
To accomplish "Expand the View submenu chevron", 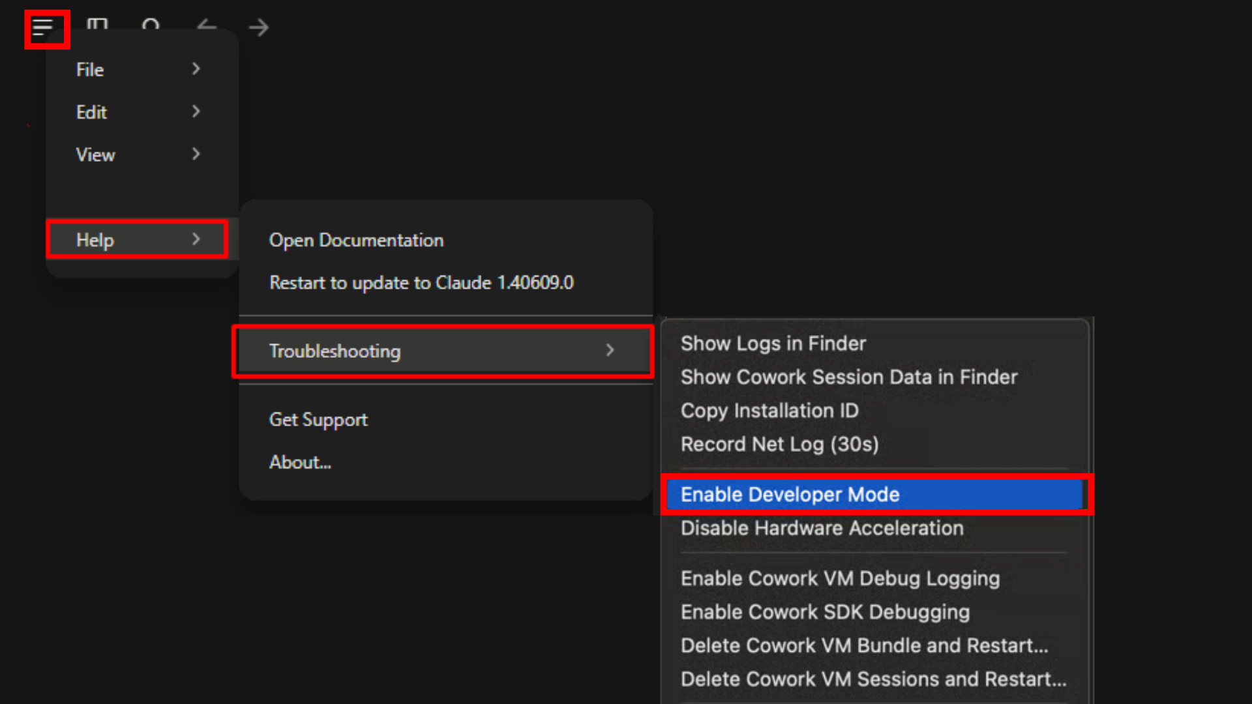I will [x=196, y=154].
